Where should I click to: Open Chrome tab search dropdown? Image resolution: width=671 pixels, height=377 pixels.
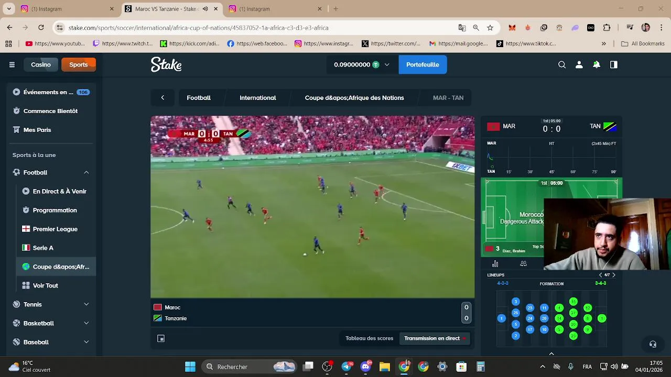[8, 9]
